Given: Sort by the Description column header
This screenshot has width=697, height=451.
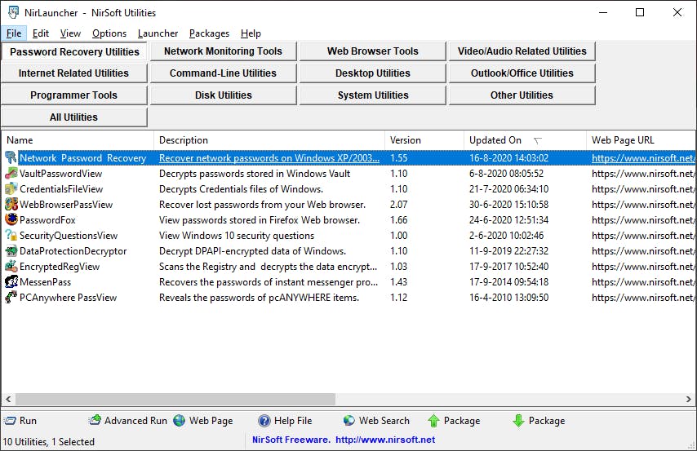Looking at the screenshot, I should (x=269, y=140).
